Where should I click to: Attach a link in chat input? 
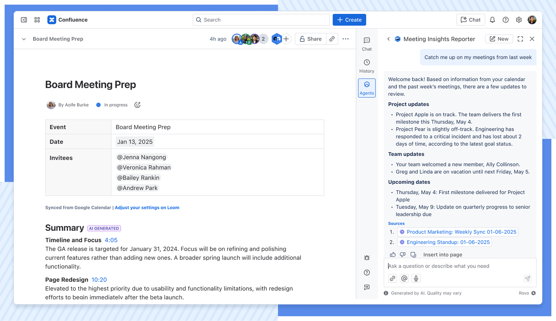click(393, 278)
